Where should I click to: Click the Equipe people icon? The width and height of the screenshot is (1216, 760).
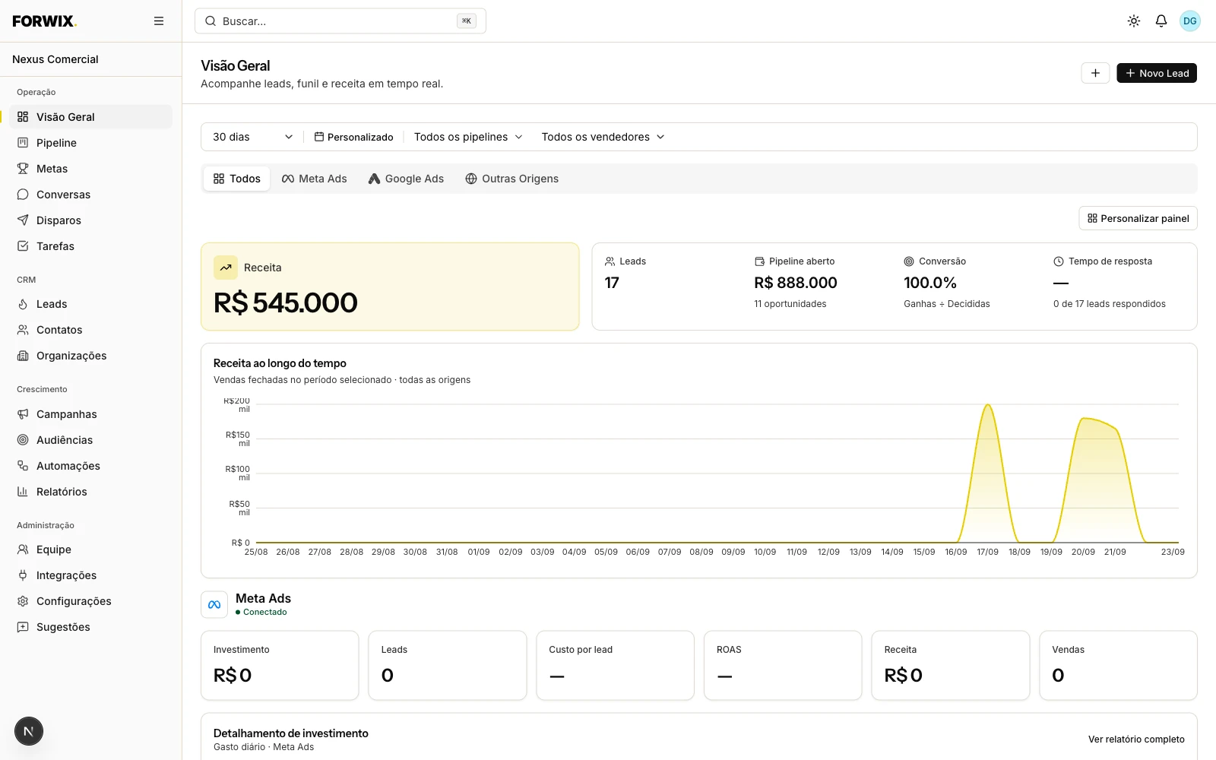click(x=23, y=549)
